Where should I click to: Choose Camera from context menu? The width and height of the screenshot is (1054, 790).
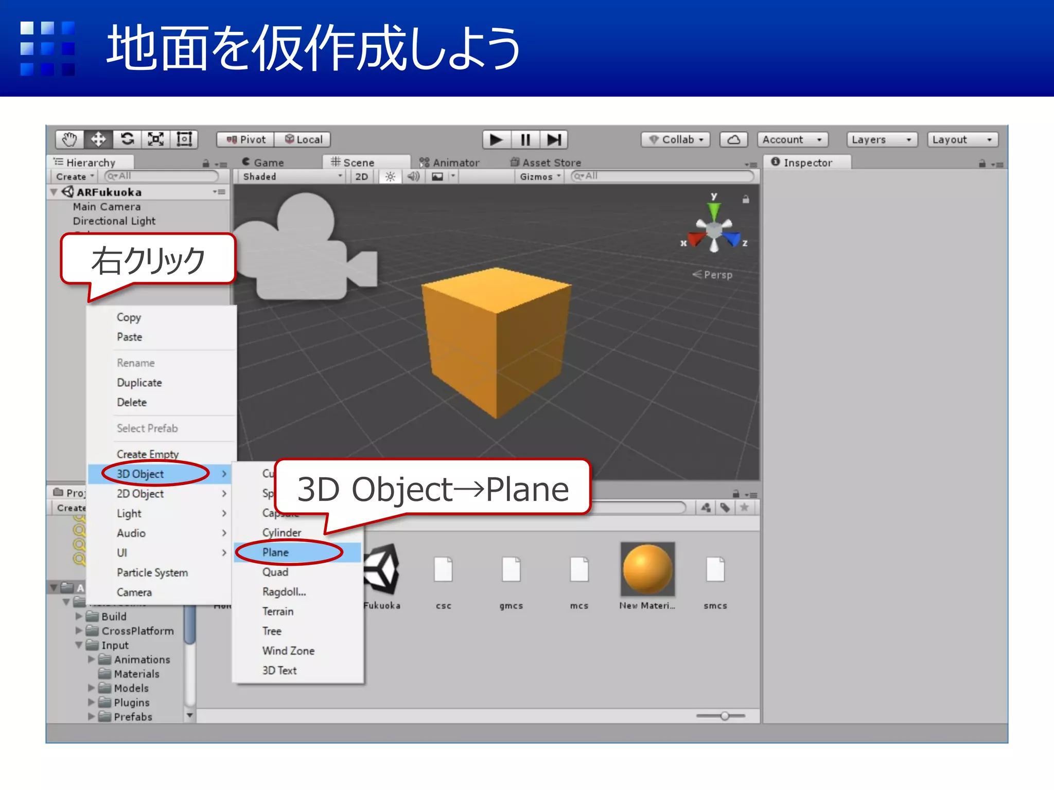160,592
